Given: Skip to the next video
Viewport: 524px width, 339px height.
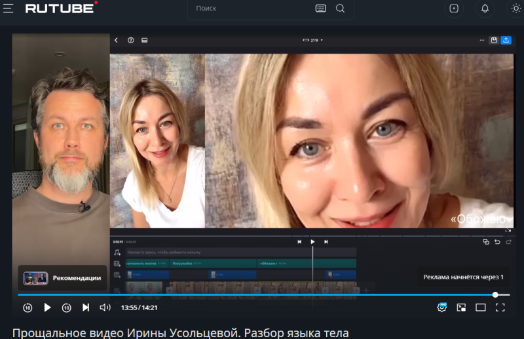Looking at the screenshot, I should tap(86, 308).
